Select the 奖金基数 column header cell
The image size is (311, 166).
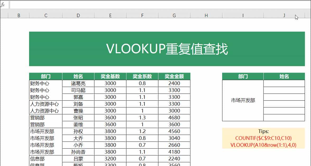point(110,76)
